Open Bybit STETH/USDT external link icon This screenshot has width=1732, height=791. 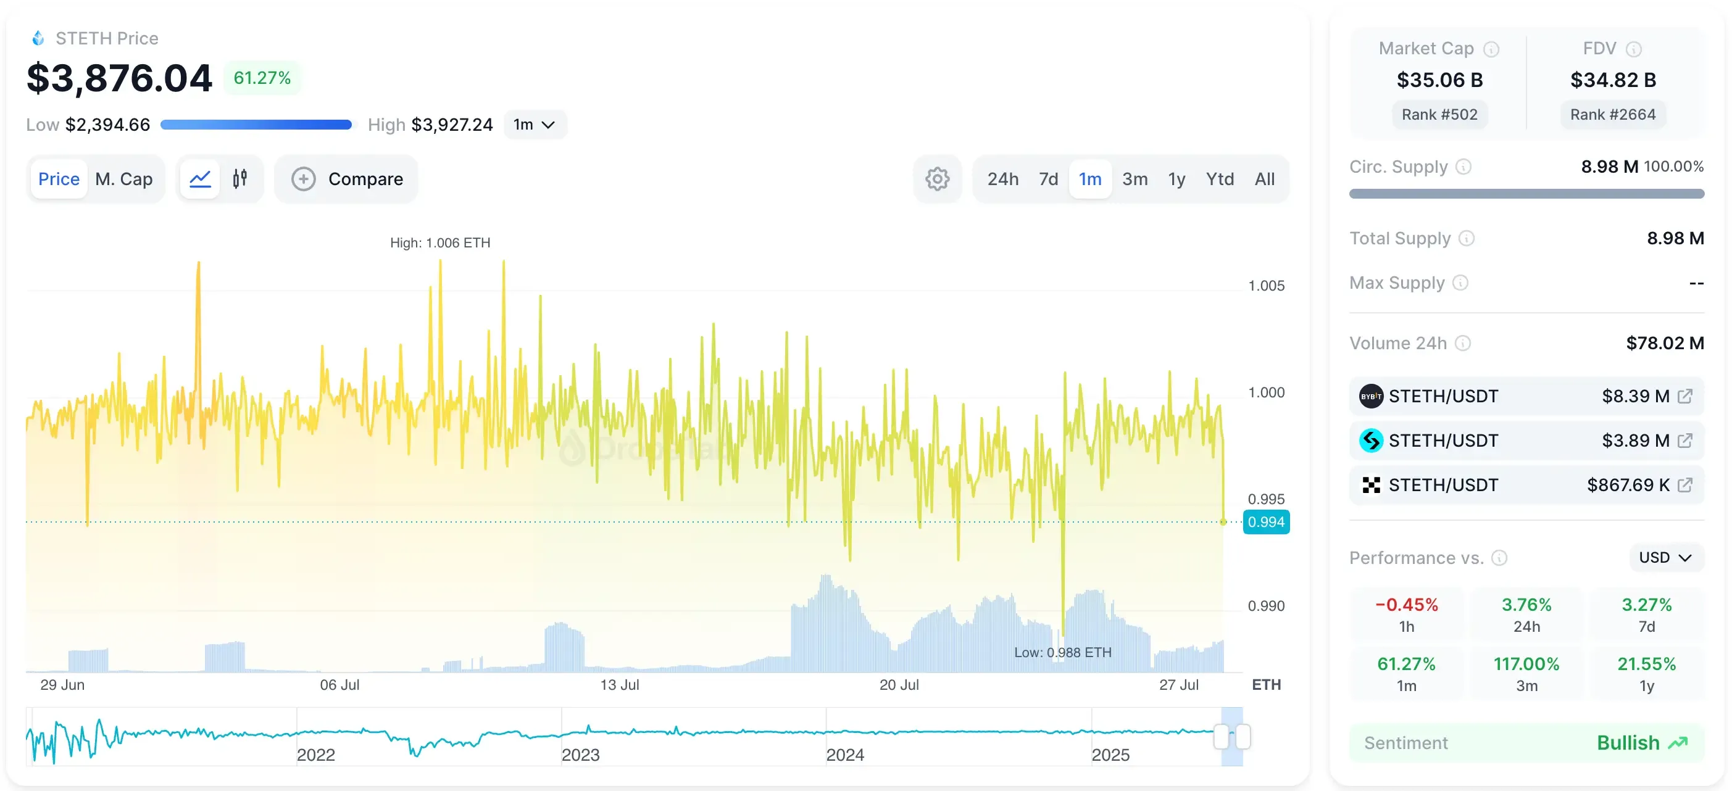1684,397
